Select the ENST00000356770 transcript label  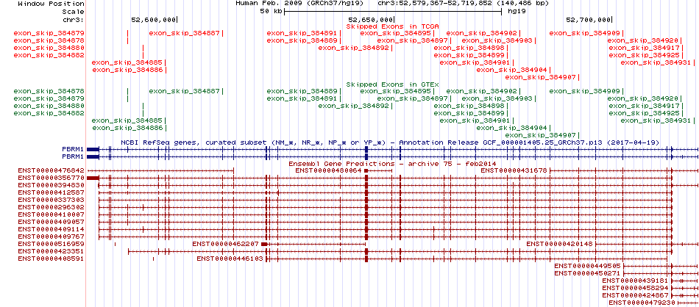[x=52, y=178]
